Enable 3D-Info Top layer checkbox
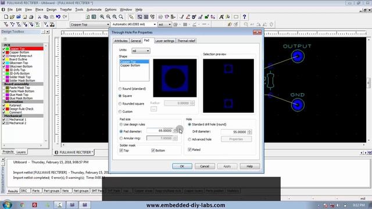The width and height of the screenshot is (372, 209). (x=3, y=70)
